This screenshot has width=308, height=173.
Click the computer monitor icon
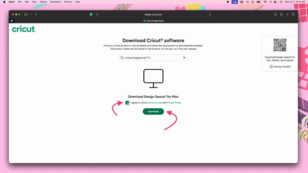coord(153,78)
